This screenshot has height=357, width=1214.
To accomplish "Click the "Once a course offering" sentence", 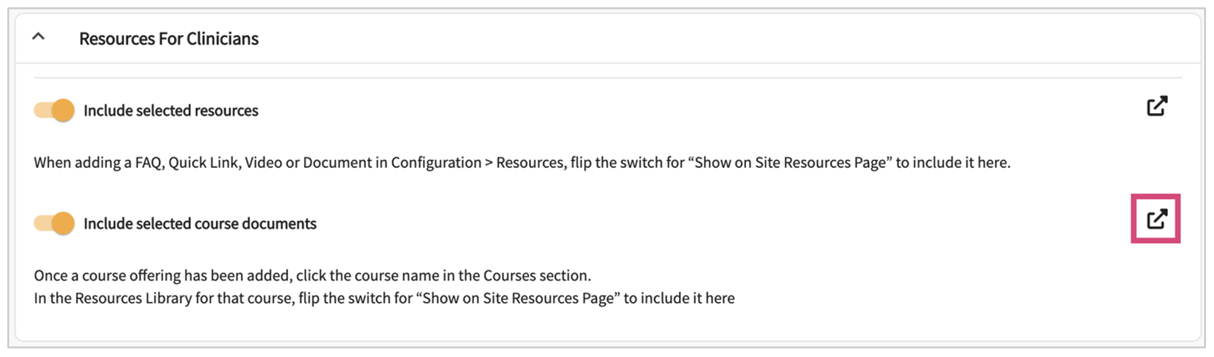I will 312,276.
